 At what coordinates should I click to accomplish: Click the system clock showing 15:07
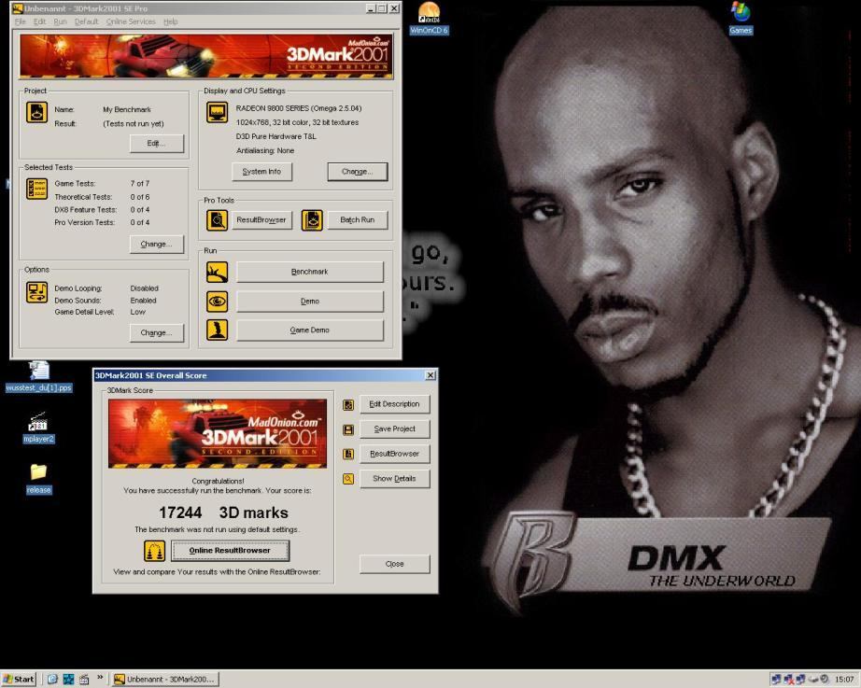pyautogui.click(x=844, y=680)
